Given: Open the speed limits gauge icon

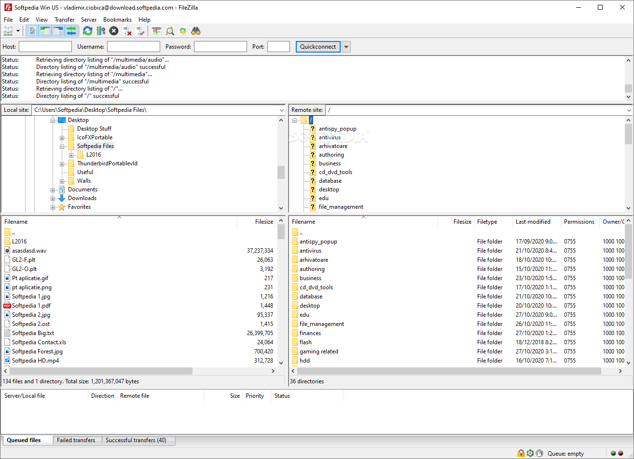Looking at the screenshot, I should pos(539,453).
